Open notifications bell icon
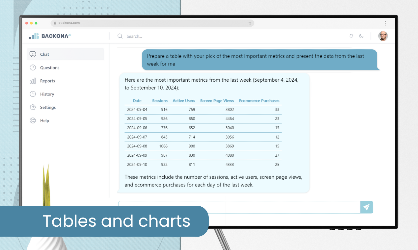The image size is (418, 250). click(351, 36)
